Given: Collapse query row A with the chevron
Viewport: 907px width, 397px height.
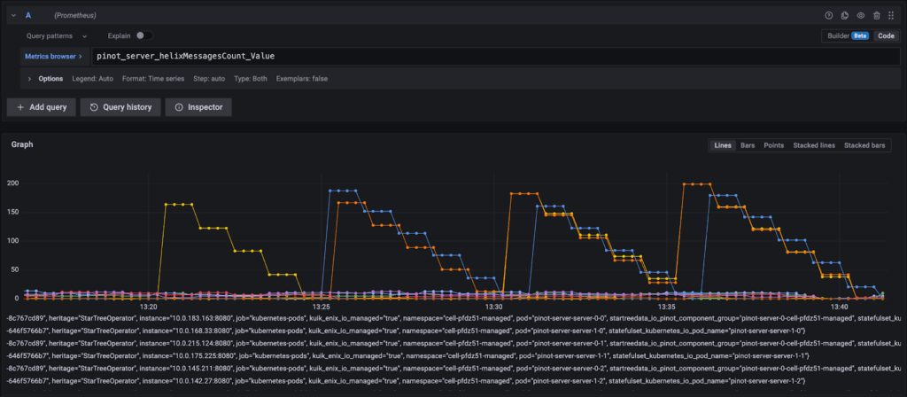Looking at the screenshot, I should click(13, 15).
